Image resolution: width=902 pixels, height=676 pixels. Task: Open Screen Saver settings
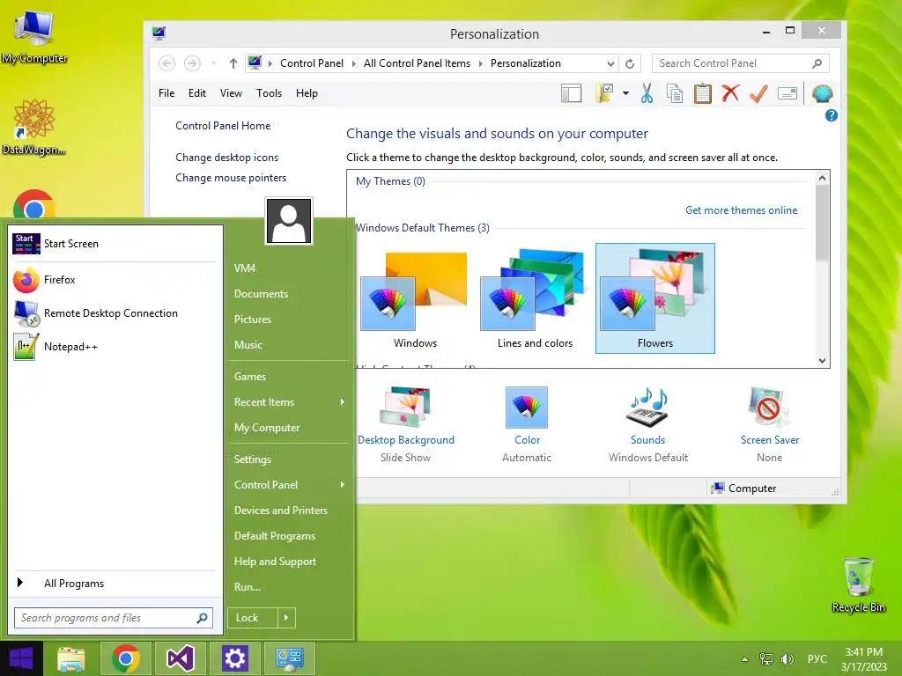[x=769, y=423]
